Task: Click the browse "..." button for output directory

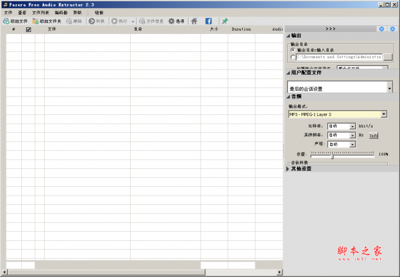Action: pos(388,57)
